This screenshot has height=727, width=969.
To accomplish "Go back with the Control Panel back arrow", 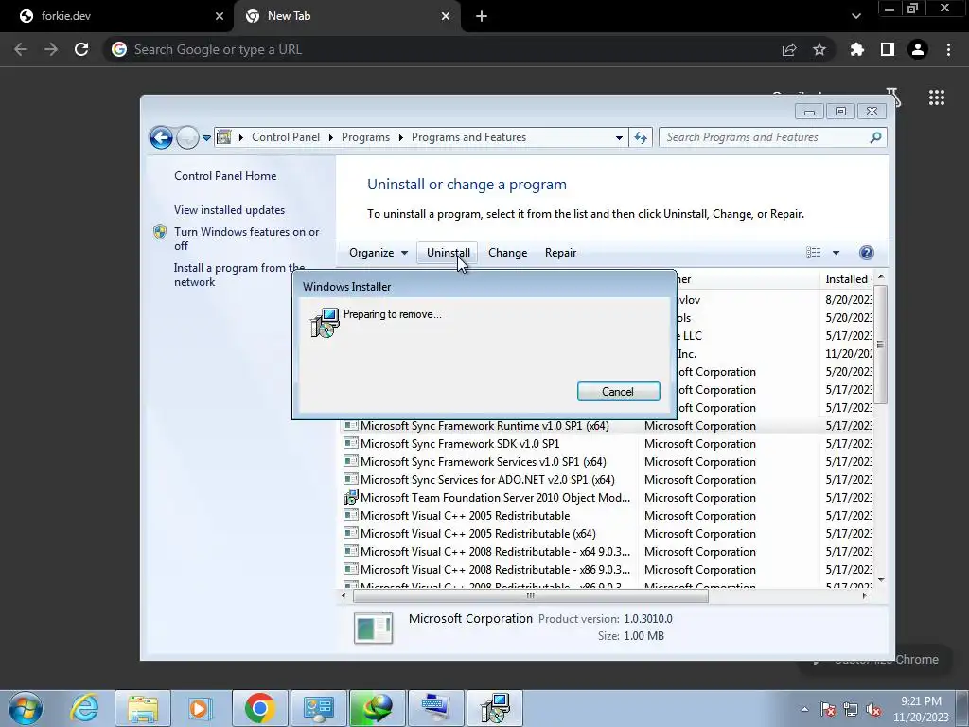I will coord(161,137).
